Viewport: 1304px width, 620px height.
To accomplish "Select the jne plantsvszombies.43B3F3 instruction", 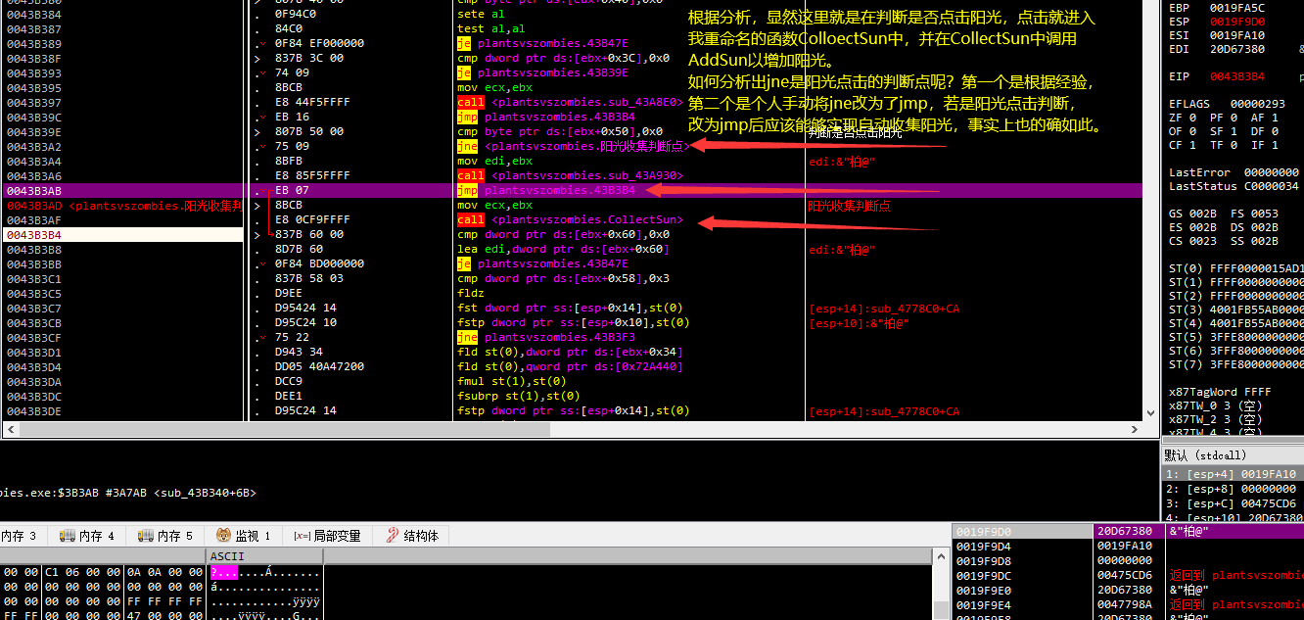I will tap(545, 337).
